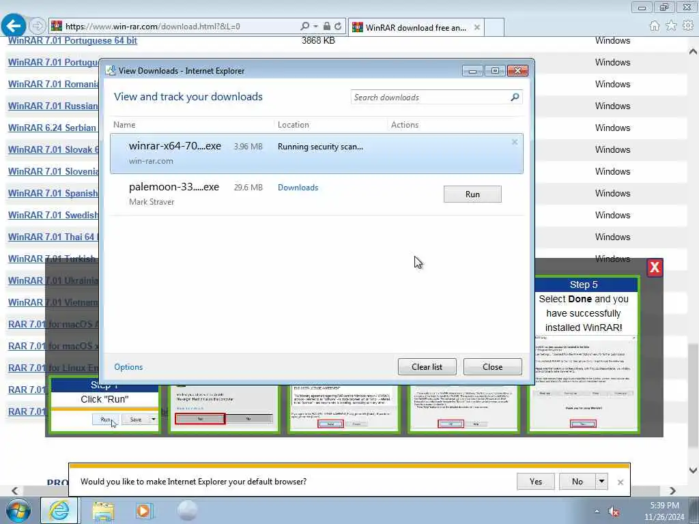Open WinRAR 7.01 Spanish link
Image resolution: width=699 pixels, height=524 pixels.
[x=53, y=193]
